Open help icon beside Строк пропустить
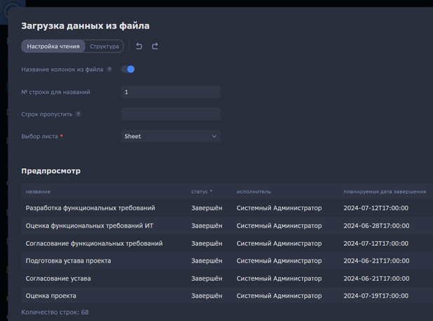The width and height of the screenshot is (433, 321). point(78,114)
